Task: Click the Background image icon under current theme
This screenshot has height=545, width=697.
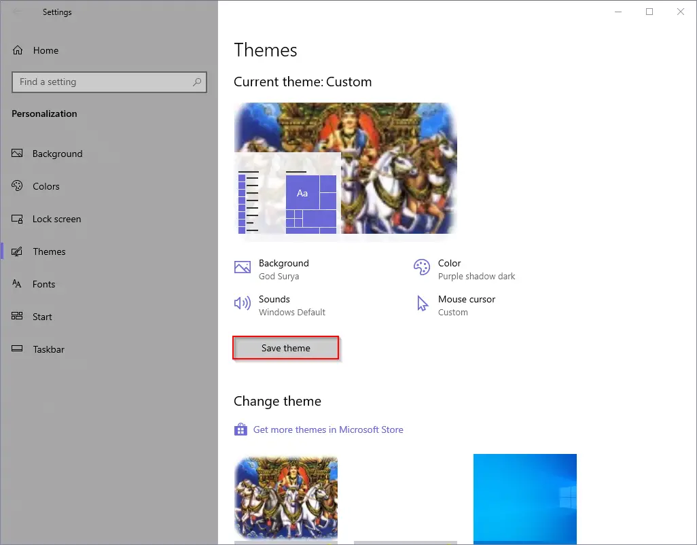Action: [x=243, y=266]
